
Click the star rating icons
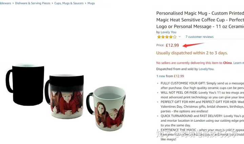click(167, 37)
